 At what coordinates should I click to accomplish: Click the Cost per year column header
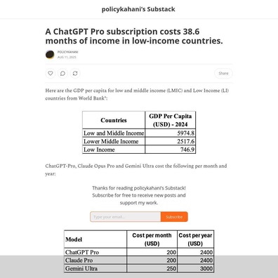click(x=195, y=239)
